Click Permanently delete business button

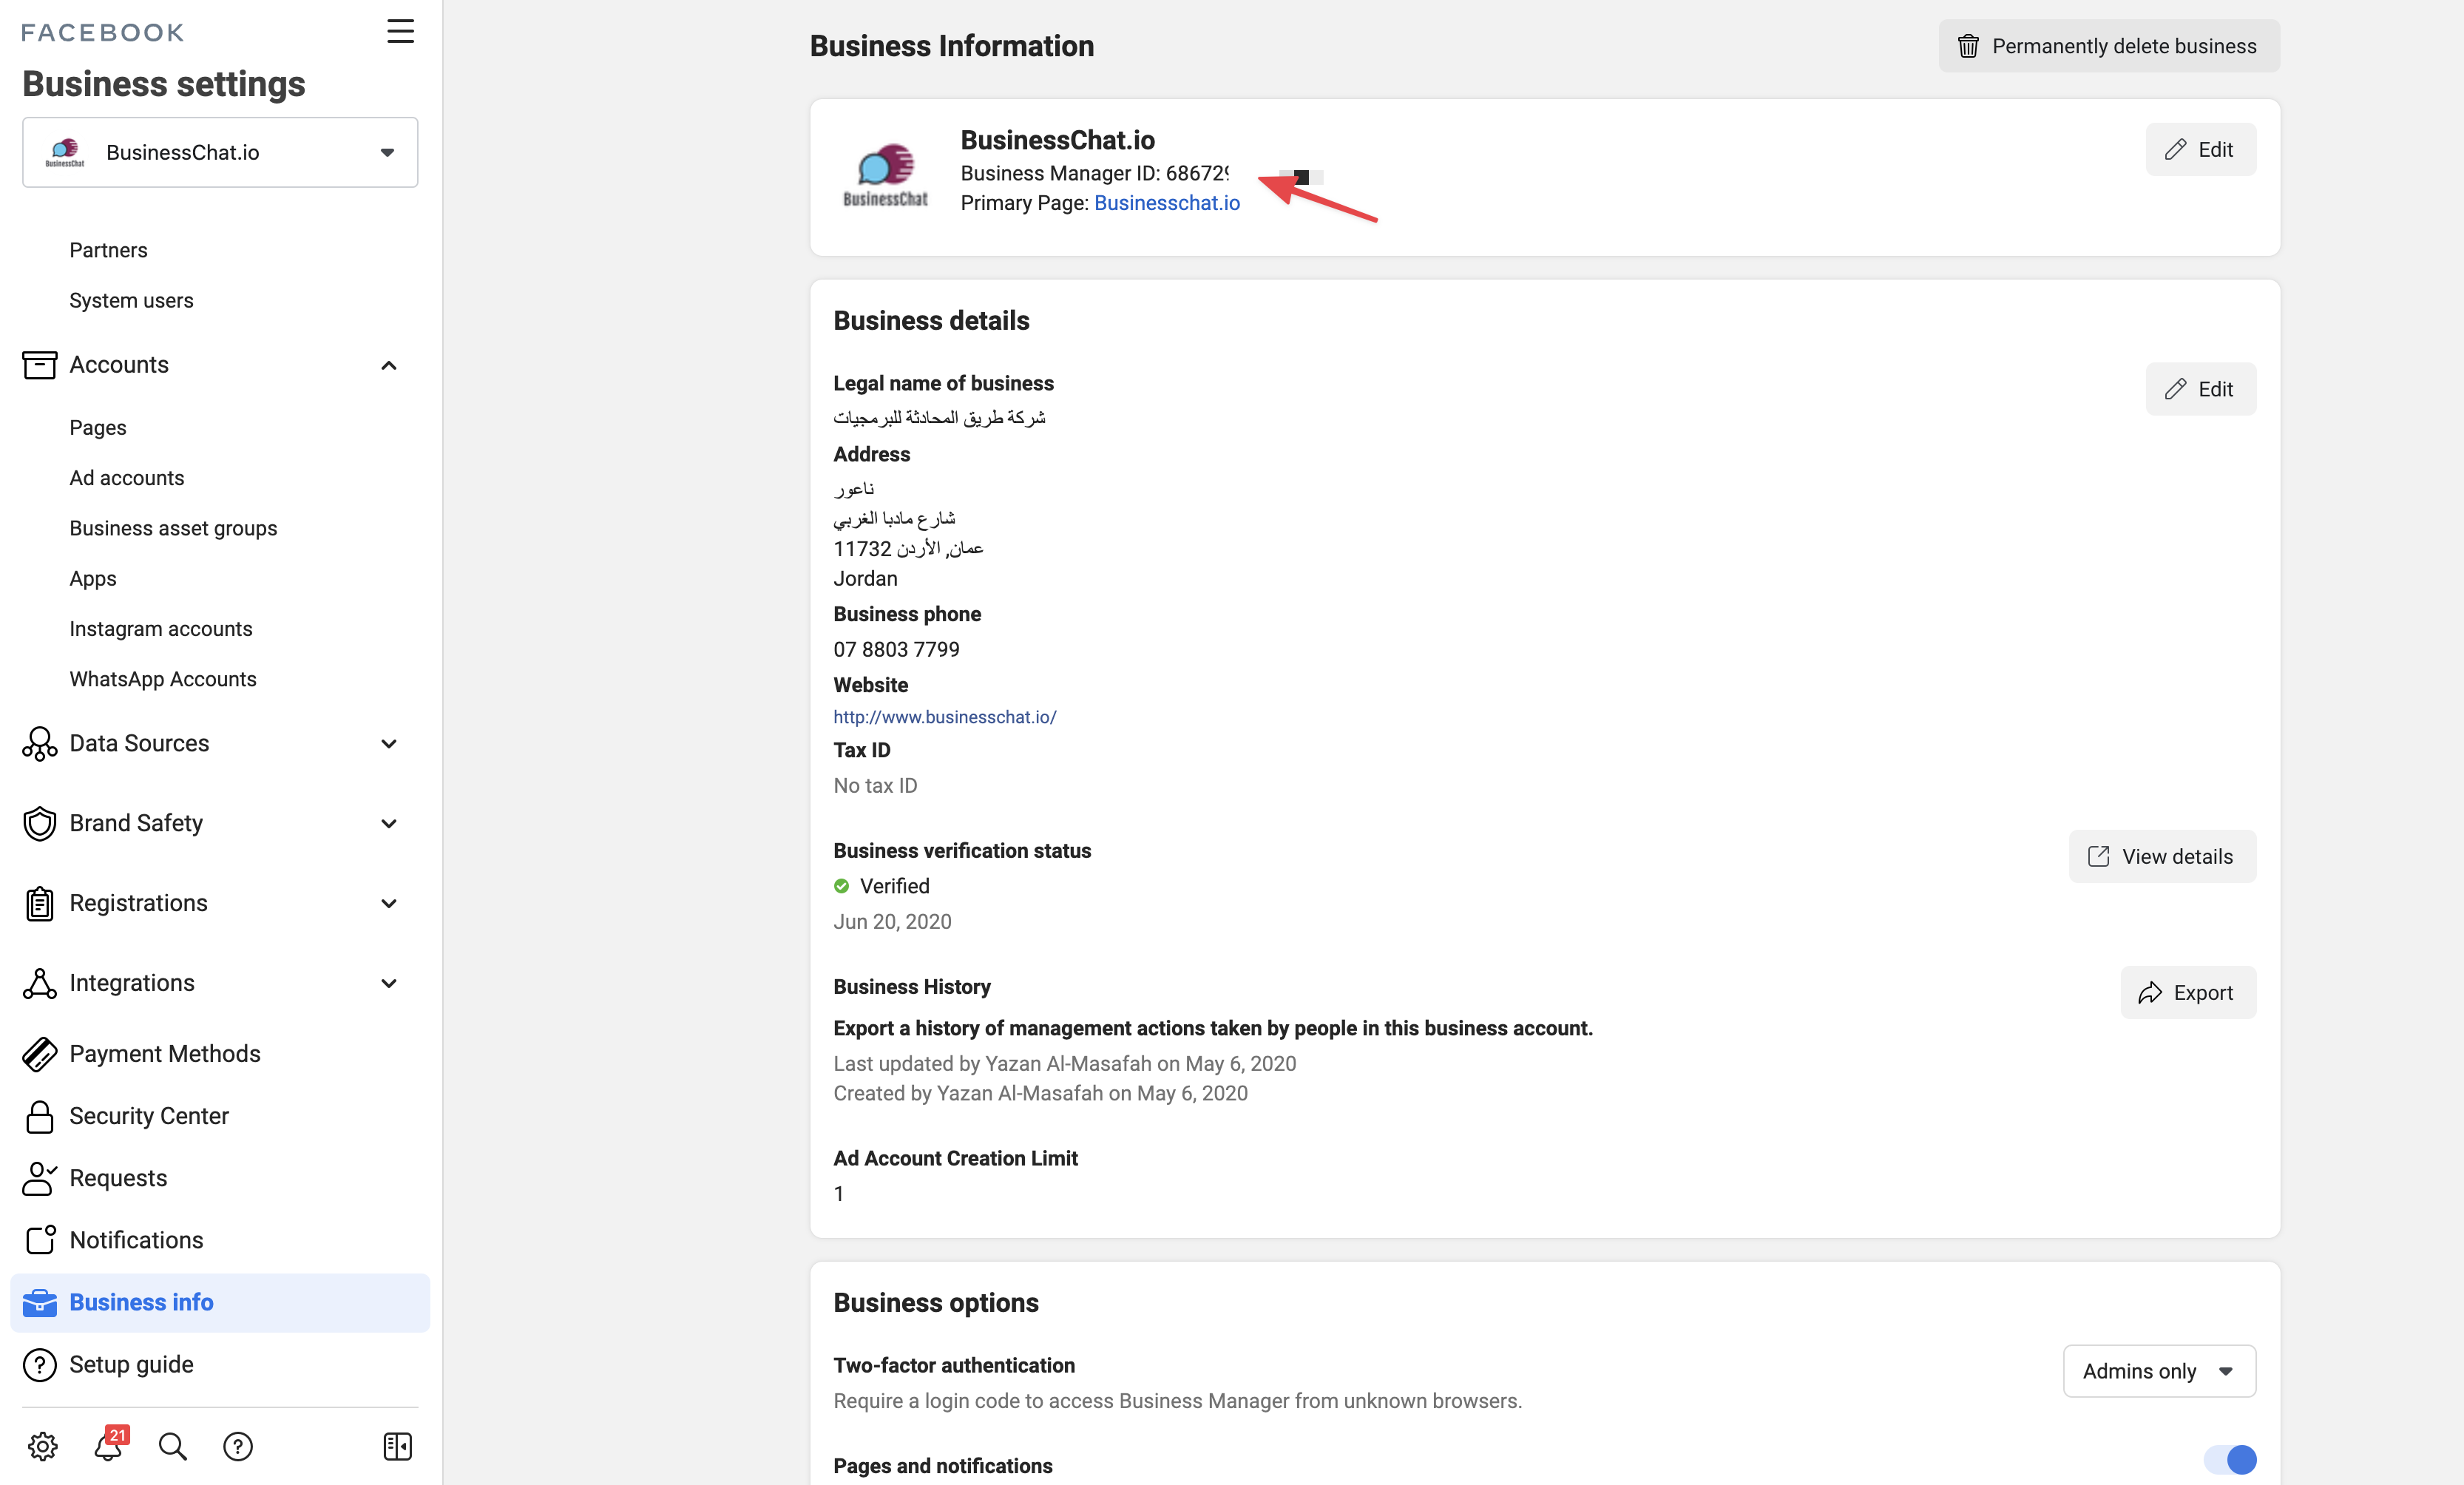click(2109, 46)
